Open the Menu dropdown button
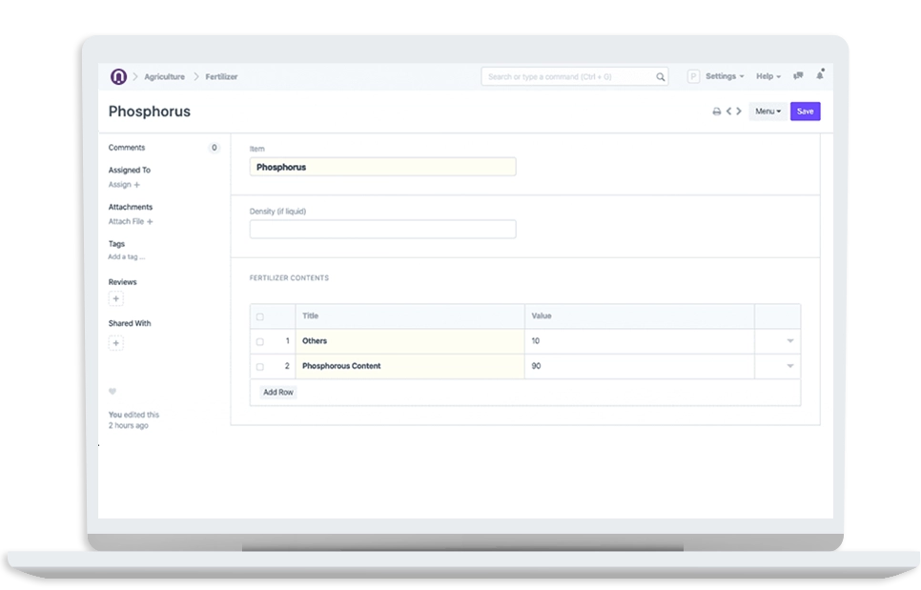 tap(767, 112)
